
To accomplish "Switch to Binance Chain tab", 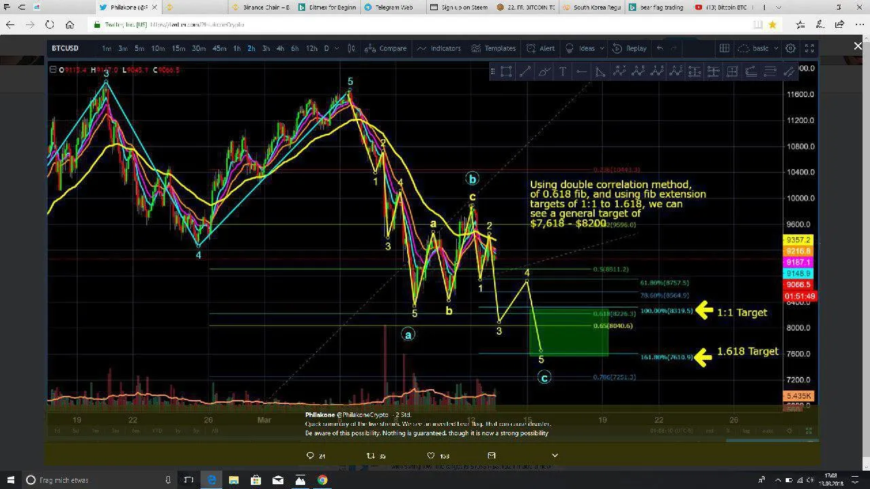I will click(x=259, y=7).
